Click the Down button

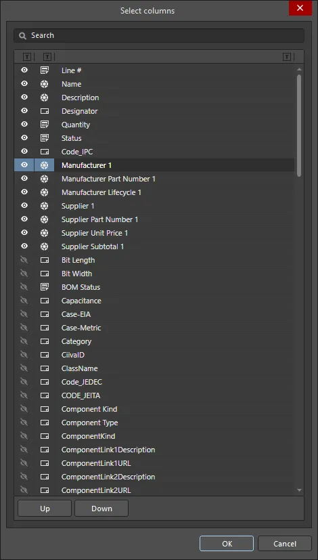click(101, 509)
